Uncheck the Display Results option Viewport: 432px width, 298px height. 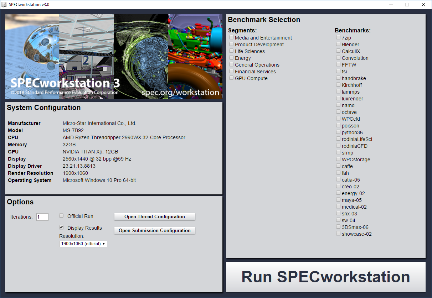pyautogui.click(x=61, y=227)
